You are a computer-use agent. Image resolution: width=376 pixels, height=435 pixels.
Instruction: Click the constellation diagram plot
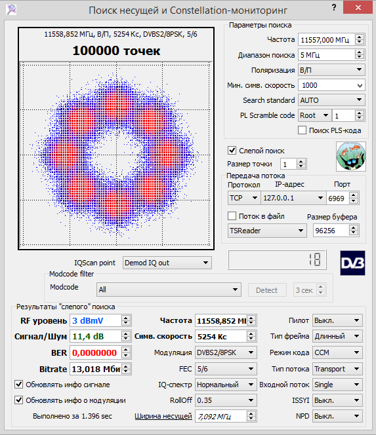coord(116,154)
